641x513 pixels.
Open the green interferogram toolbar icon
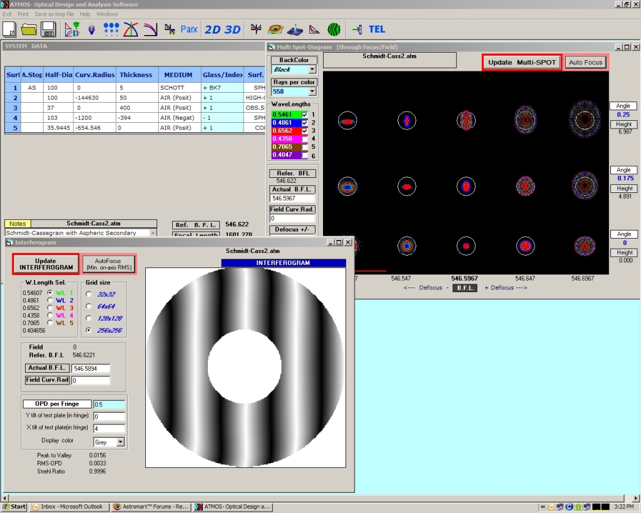pyautogui.click(x=334, y=29)
